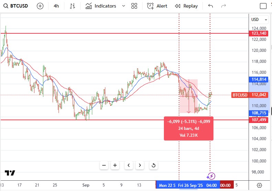Open the bar style chart type icon
The image size is (272, 191).
[72, 6]
